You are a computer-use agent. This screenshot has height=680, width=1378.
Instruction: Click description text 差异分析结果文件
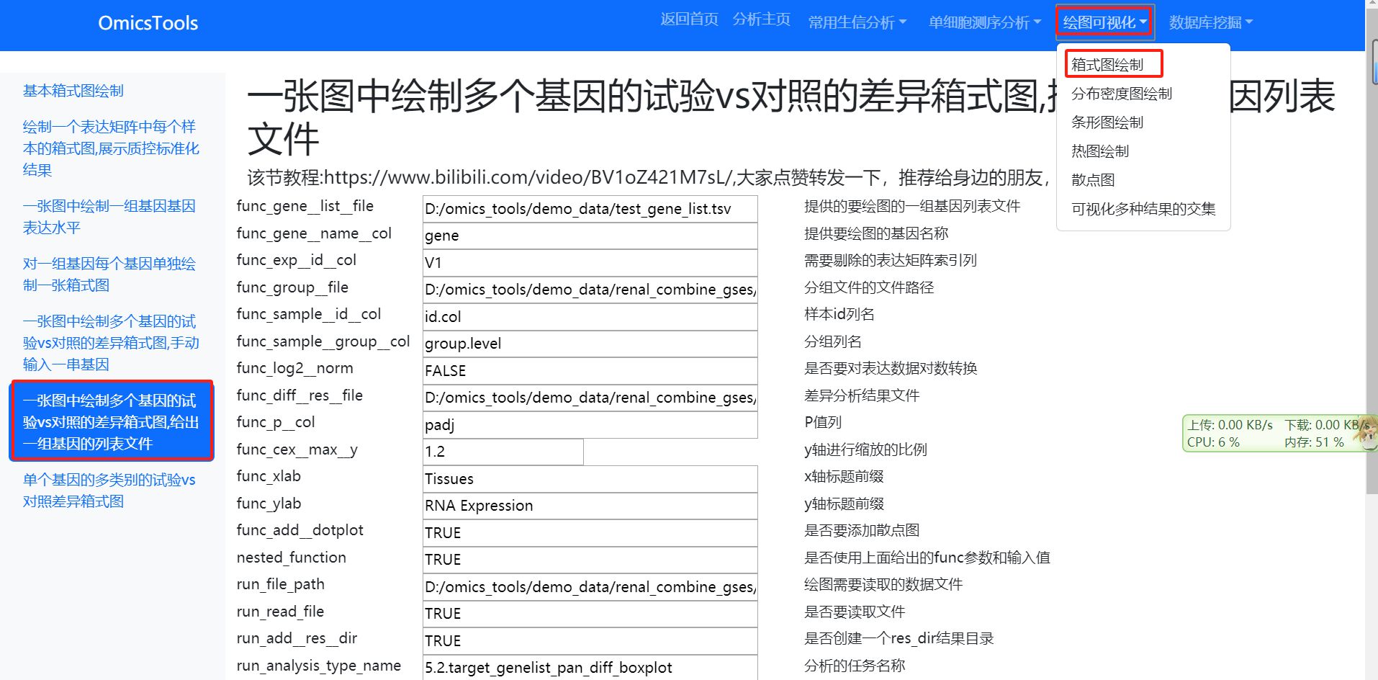(862, 395)
